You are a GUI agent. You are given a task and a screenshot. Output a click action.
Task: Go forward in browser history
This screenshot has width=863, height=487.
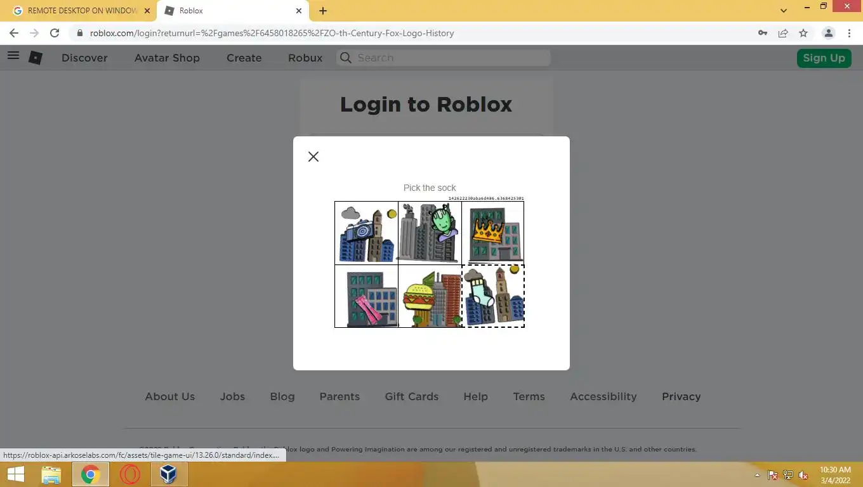point(34,33)
